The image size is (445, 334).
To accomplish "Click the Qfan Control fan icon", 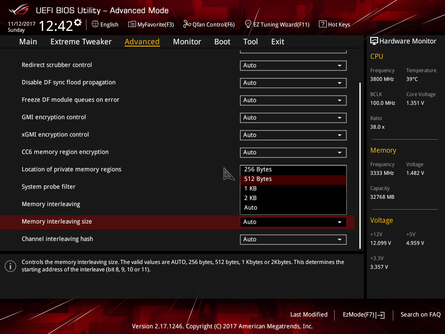I will coord(187,24).
